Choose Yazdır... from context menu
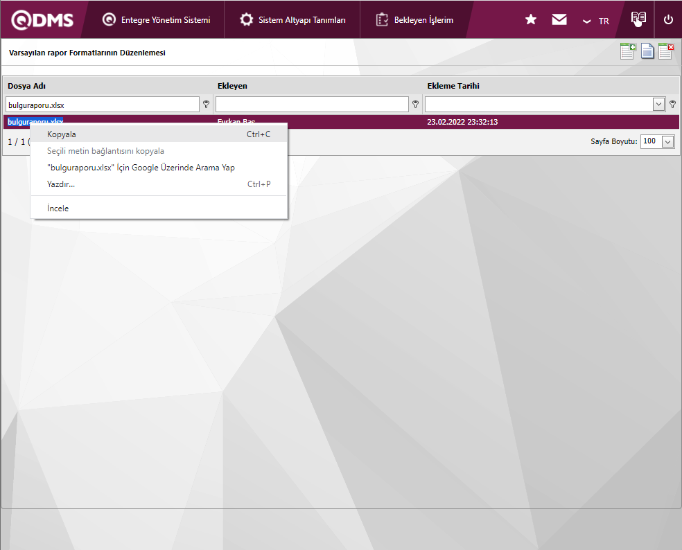Viewport: 682px width, 550px height. coord(159,184)
